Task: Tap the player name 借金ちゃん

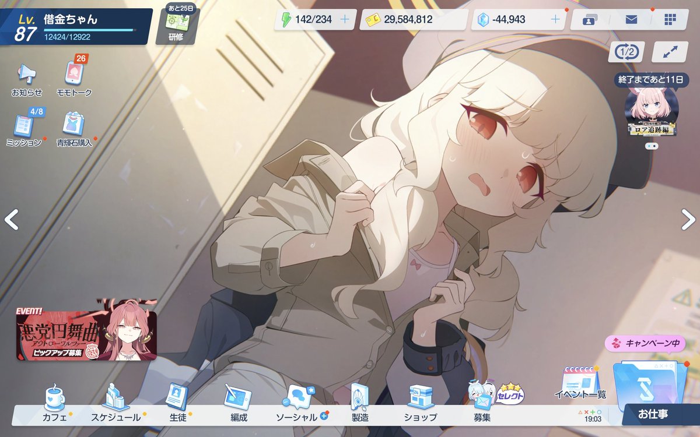Action: click(71, 19)
